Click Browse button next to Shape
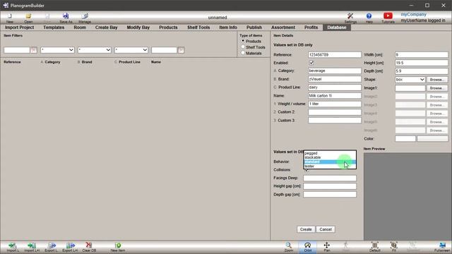452x254 pixels. (x=437, y=79)
